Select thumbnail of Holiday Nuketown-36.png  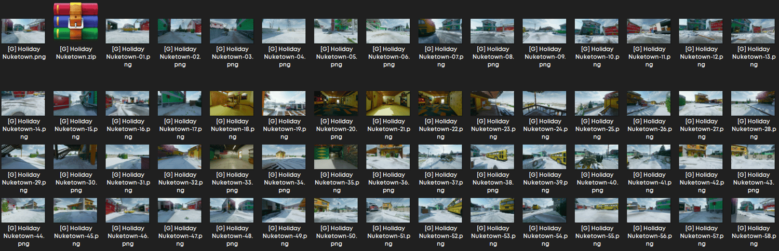click(x=388, y=157)
